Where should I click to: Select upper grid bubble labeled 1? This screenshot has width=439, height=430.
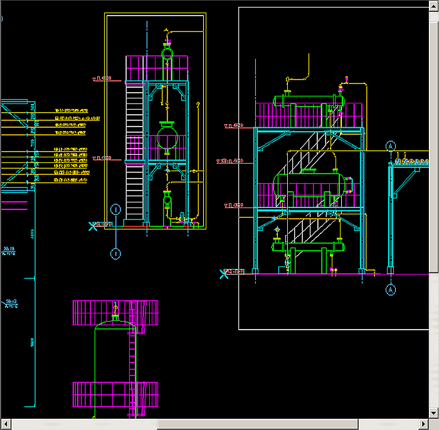[115, 209]
